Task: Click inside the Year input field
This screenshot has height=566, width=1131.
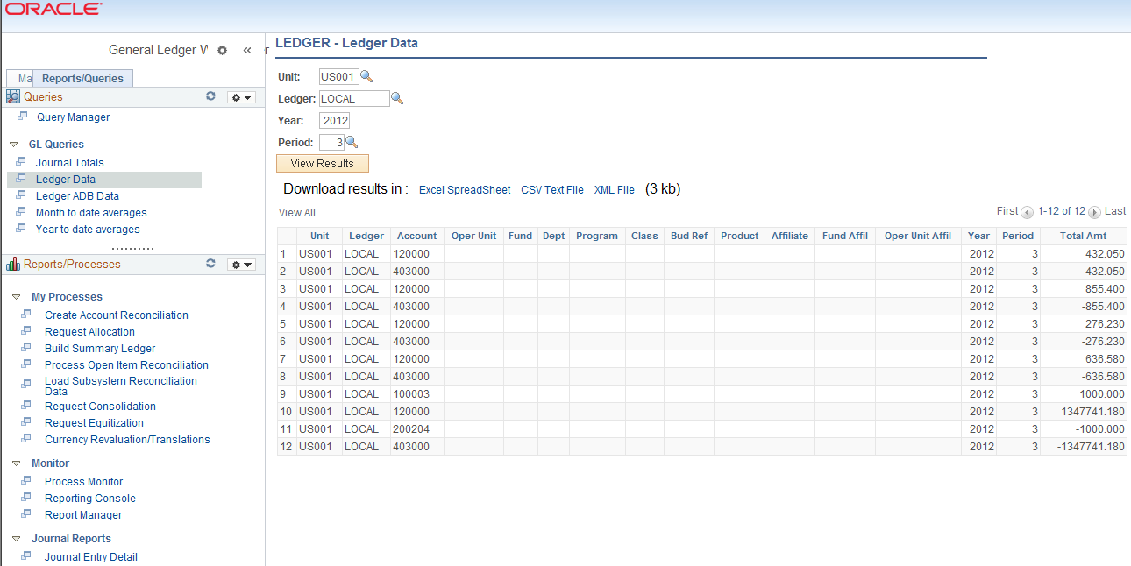Action: pyautogui.click(x=334, y=120)
